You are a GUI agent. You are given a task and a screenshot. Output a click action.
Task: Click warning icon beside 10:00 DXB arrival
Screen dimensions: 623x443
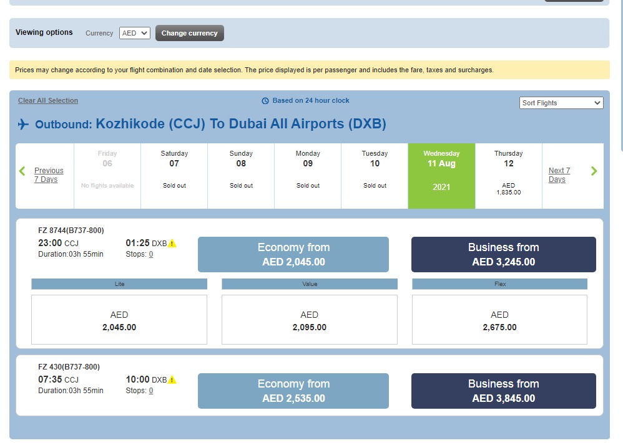pos(172,380)
